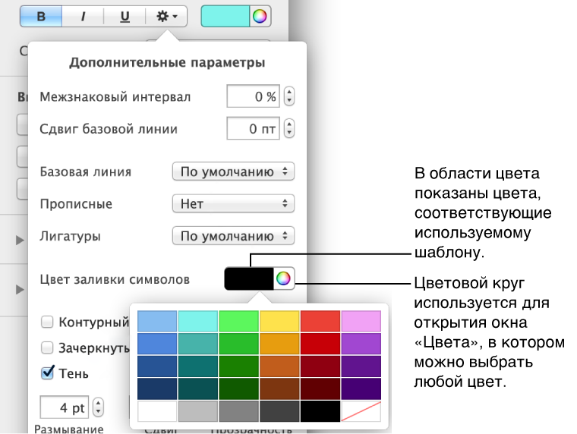This screenshot has width=577, height=434.
Task: Toggle Italic text formatting button
Action: tap(83, 16)
